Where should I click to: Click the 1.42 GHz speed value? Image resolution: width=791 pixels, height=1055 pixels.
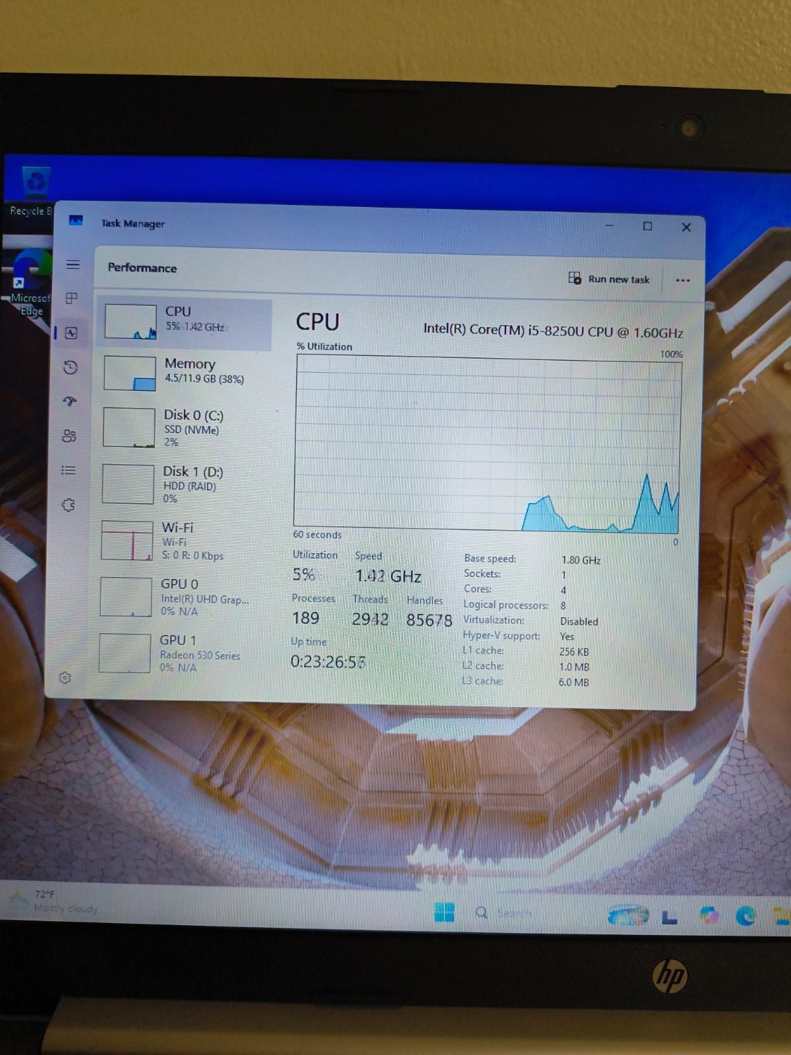(388, 576)
